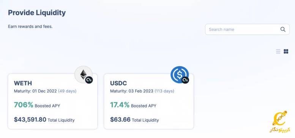Click the $63.66 Total Liquidity figure
Screen dimensions: 295x138
120,119
